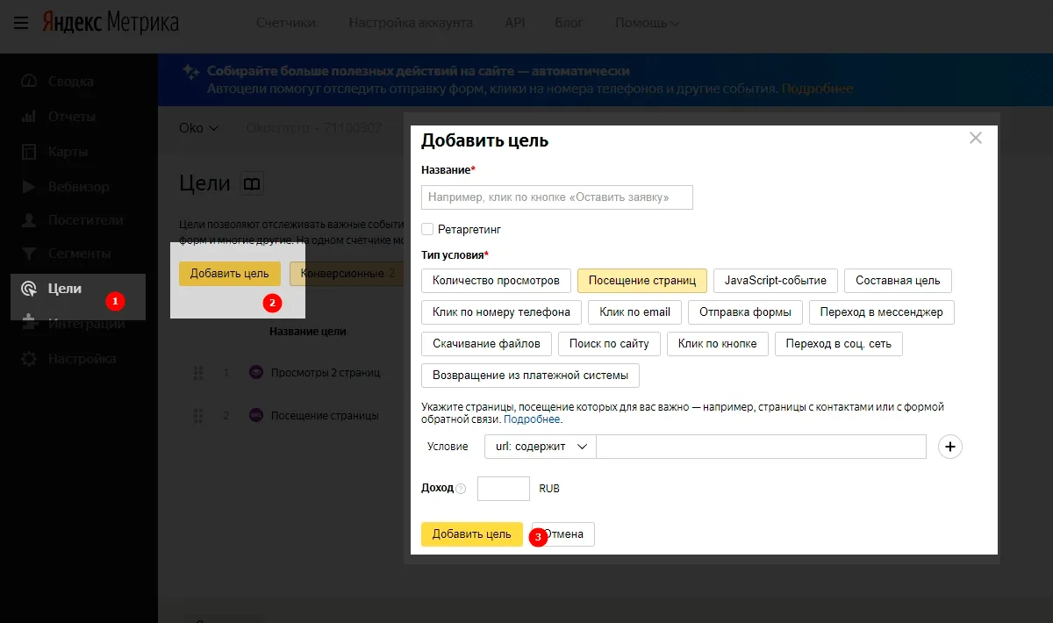Image resolution: width=1053 pixels, height=623 pixels.
Task: Click the url condition value field
Action: pos(761,447)
